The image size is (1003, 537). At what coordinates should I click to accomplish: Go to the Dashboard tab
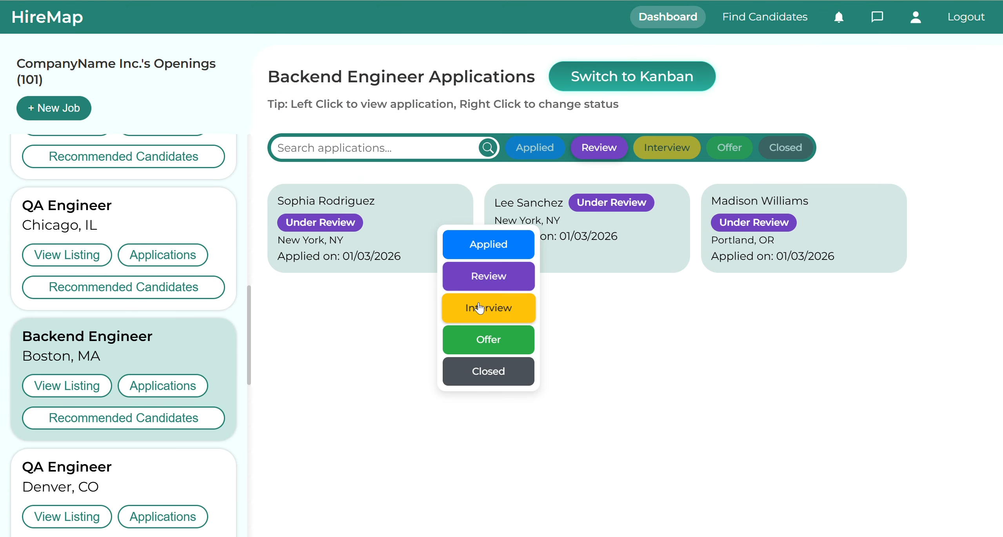pos(668,17)
